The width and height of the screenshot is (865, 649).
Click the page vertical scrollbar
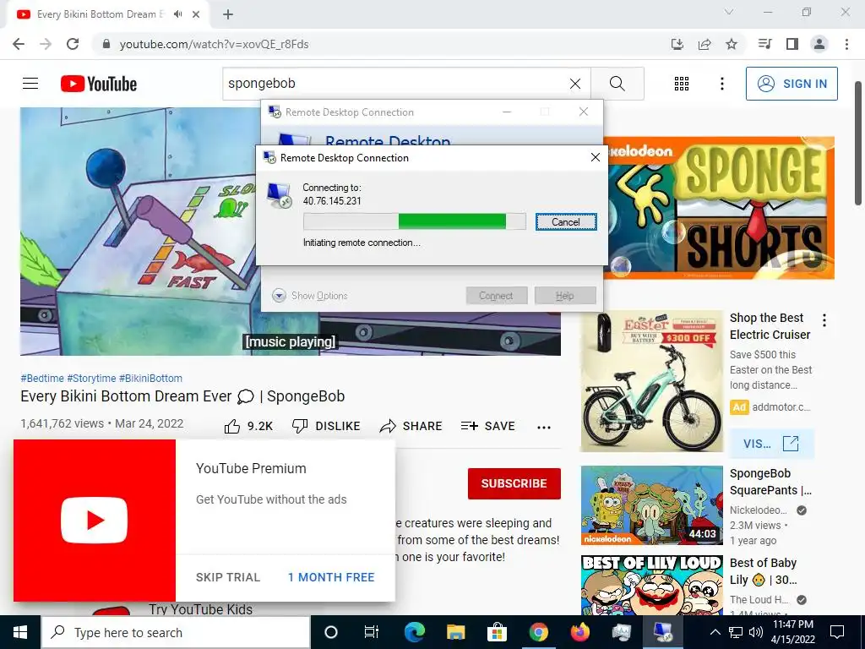859,144
